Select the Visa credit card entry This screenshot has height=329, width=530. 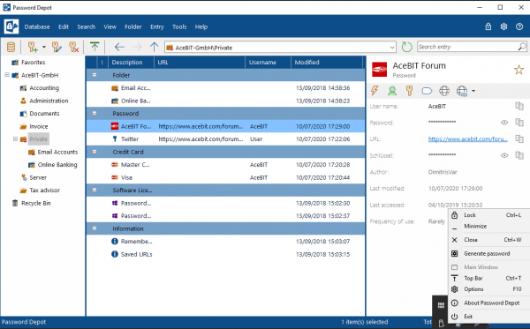(225, 177)
